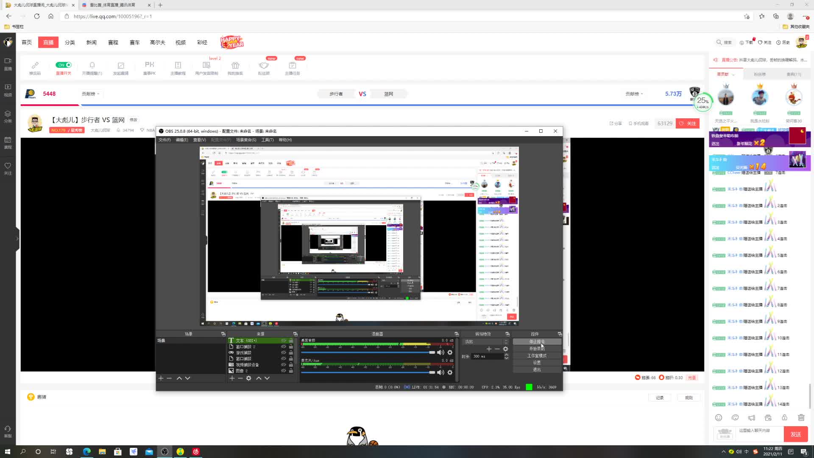This screenshot has width=814, height=458.
Task: Toggle lock on 游戏捕获 source
Action: [x=291, y=353]
